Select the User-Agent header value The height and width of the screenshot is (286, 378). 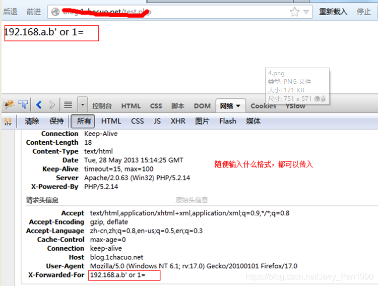tap(194, 266)
